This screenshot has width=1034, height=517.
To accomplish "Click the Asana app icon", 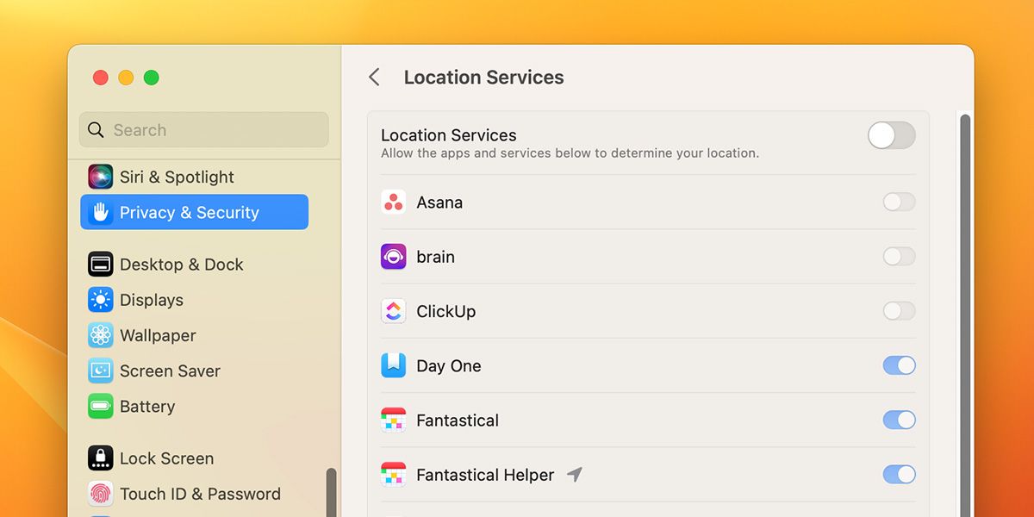I will (x=394, y=202).
